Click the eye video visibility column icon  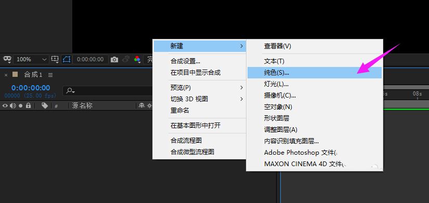pyautogui.click(x=5, y=106)
